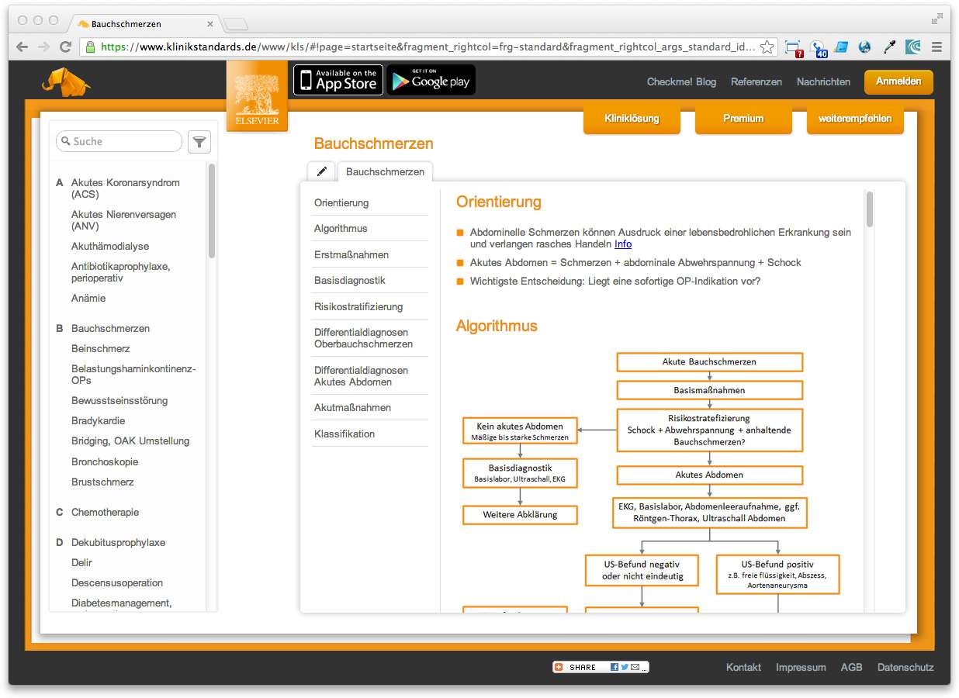Open the phone extension with badge 40
Image resolution: width=959 pixels, height=698 pixels.
[818, 48]
